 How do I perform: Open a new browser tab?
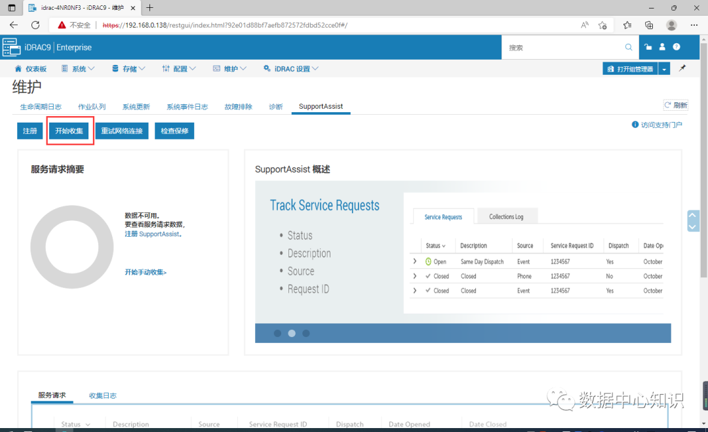pyautogui.click(x=150, y=8)
